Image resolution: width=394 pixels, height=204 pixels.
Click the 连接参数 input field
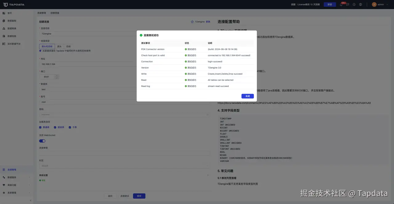pyautogui.click(x=124, y=153)
